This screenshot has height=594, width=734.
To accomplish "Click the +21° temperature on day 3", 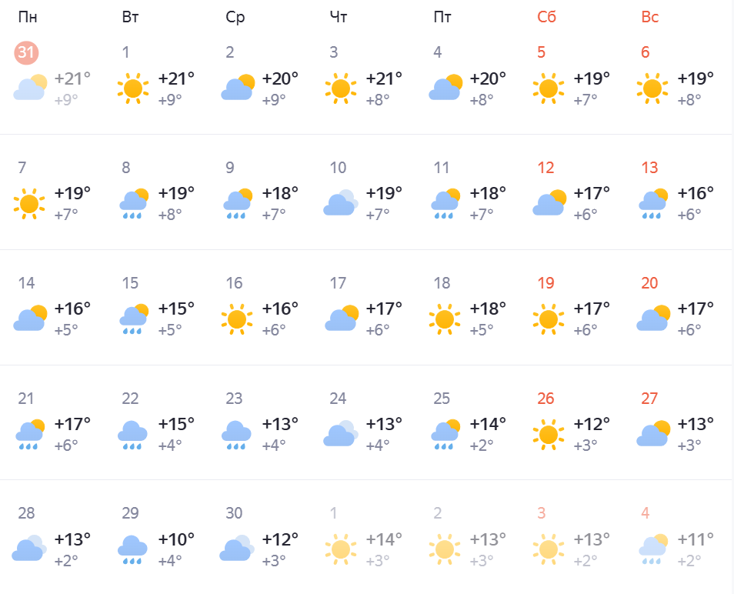I will 384,78.
